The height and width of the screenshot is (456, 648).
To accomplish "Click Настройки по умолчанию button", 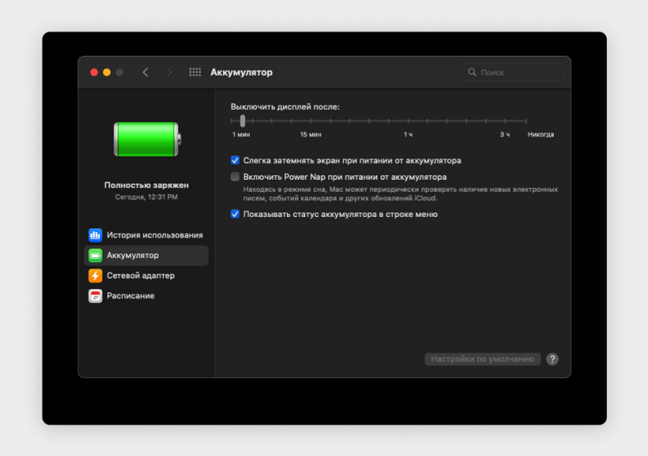I will 483,359.
